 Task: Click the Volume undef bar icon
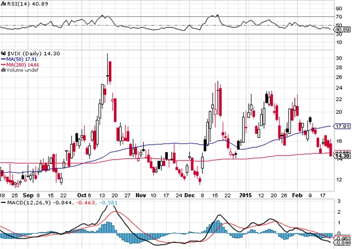click(x=3, y=69)
